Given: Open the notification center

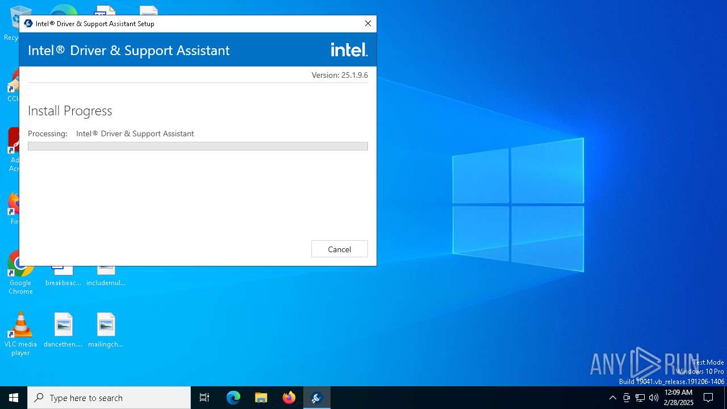Looking at the screenshot, I should (708, 398).
